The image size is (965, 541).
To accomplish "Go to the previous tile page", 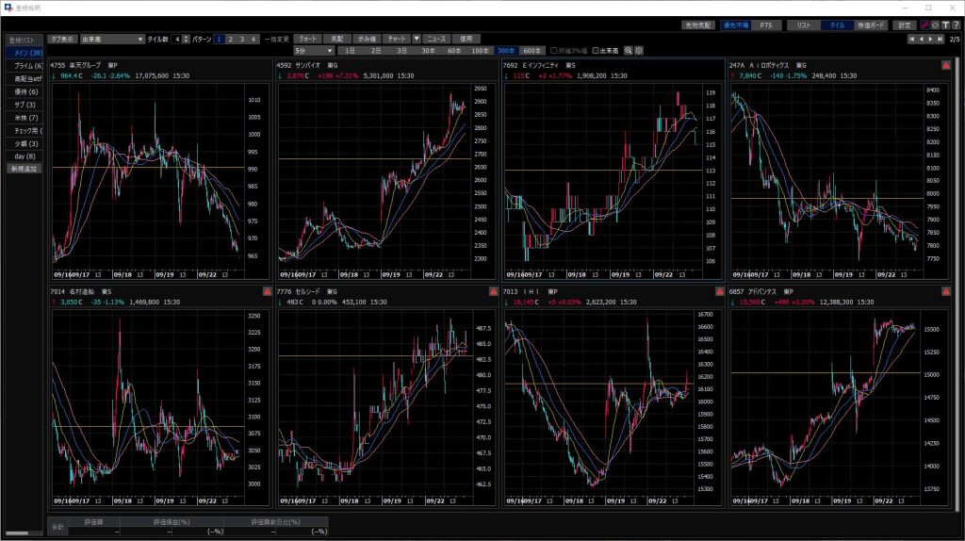I will (920, 40).
